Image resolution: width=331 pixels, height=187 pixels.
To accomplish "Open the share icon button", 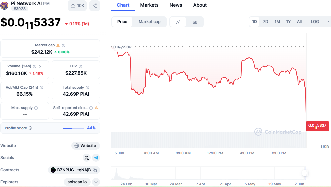I will [95, 6].
